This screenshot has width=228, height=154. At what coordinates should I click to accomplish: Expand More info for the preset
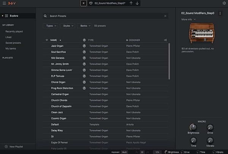pos(188,19)
